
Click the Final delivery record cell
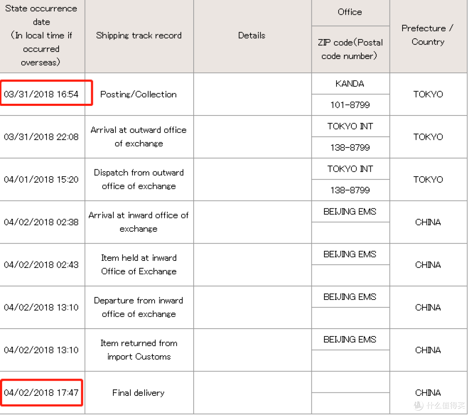click(139, 393)
